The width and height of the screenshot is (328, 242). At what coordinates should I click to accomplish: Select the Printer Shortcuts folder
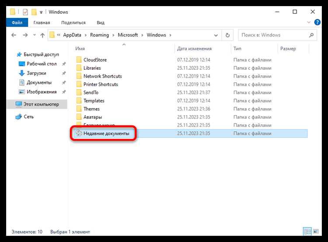tap(101, 84)
